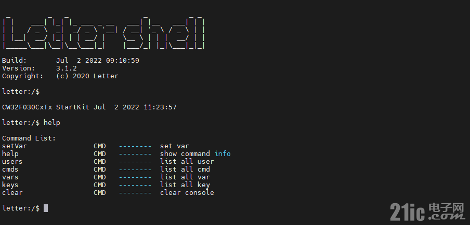Select the setVar command name

pyautogui.click(x=15, y=146)
